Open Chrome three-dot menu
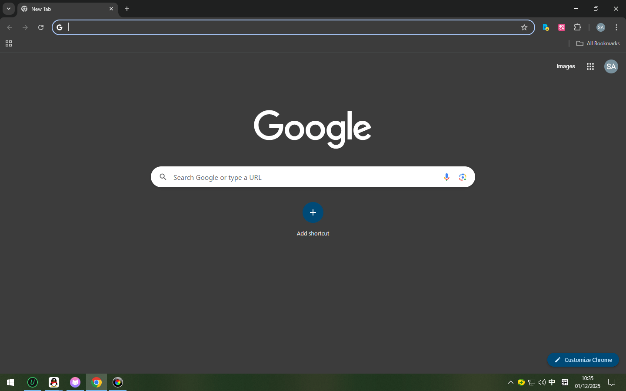626x391 pixels. pyautogui.click(x=616, y=27)
